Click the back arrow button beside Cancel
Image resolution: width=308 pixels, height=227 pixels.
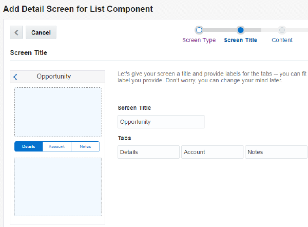16,32
